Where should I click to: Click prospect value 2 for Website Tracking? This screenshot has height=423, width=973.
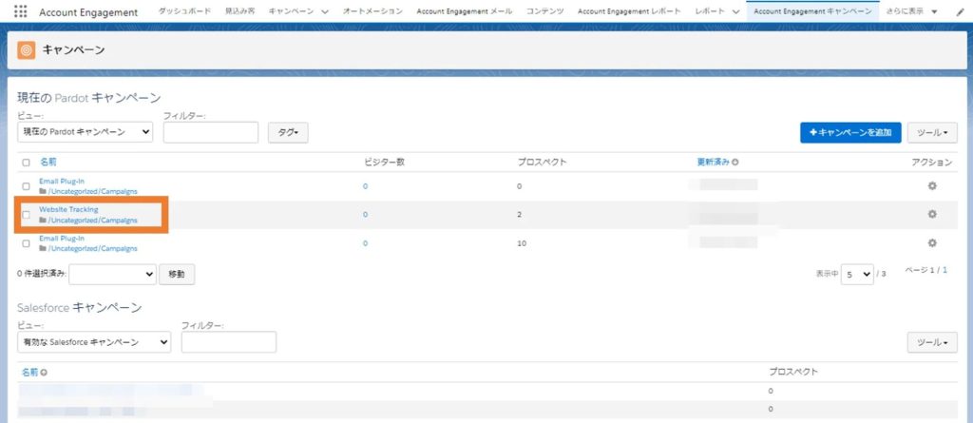519,214
